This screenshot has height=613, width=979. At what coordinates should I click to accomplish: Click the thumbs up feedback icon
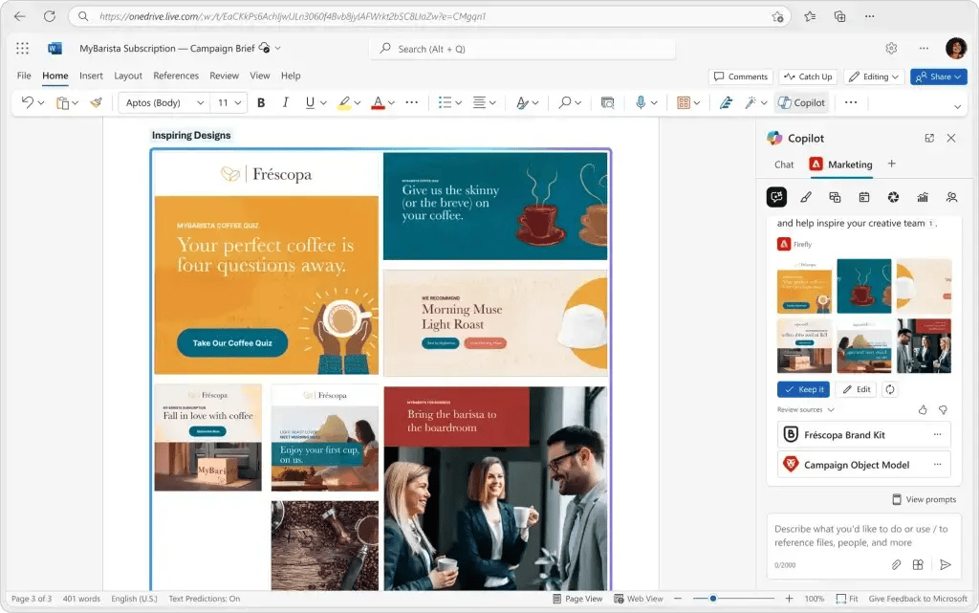pos(923,409)
